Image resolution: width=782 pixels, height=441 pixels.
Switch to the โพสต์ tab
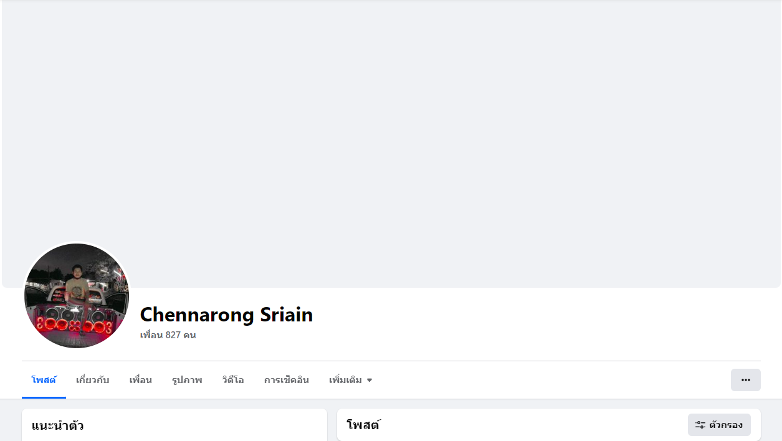coord(44,380)
